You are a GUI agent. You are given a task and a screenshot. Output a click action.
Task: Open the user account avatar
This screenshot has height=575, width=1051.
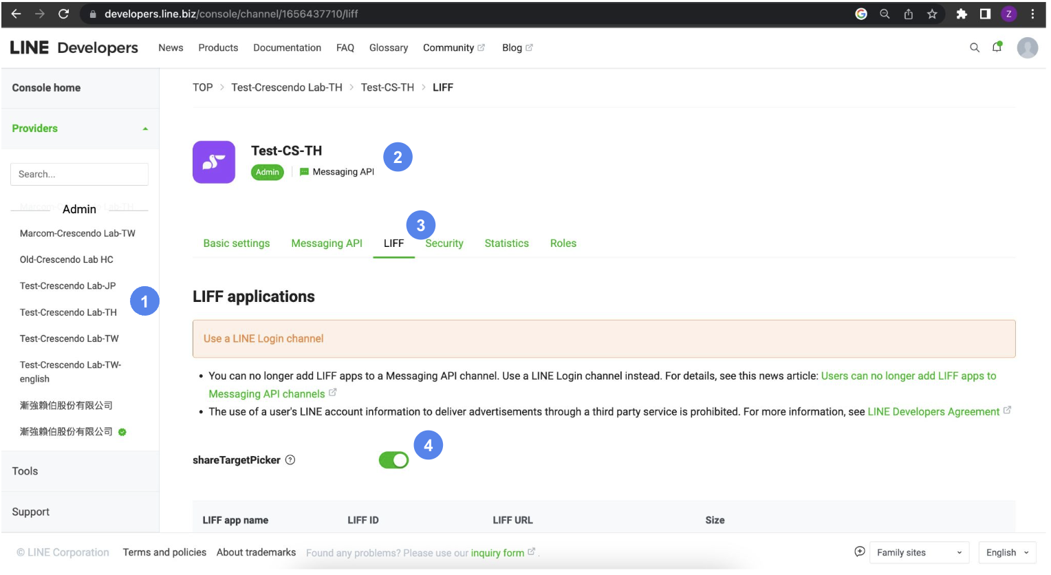click(x=1028, y=47)
